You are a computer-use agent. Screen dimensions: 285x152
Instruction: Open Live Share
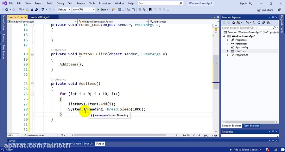[x=265, y=10]
